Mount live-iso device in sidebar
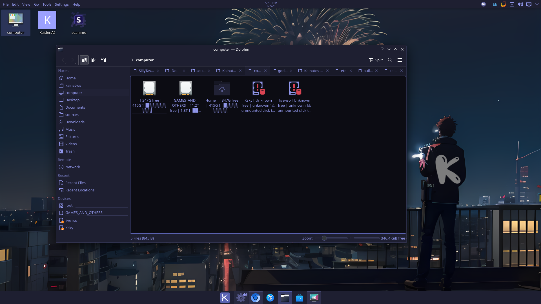Screen dimensions: 541x304 [x=93, y=220]
